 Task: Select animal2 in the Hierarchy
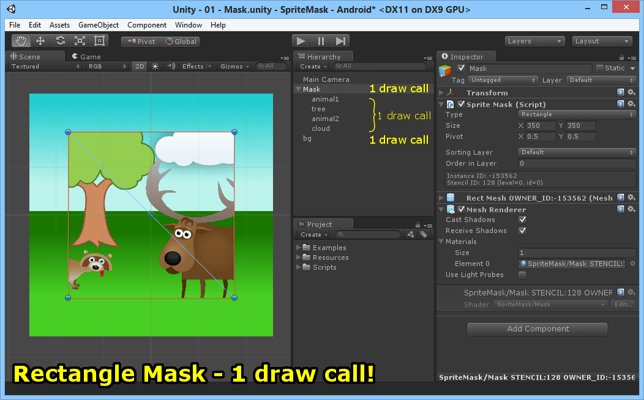pos(327,118)
